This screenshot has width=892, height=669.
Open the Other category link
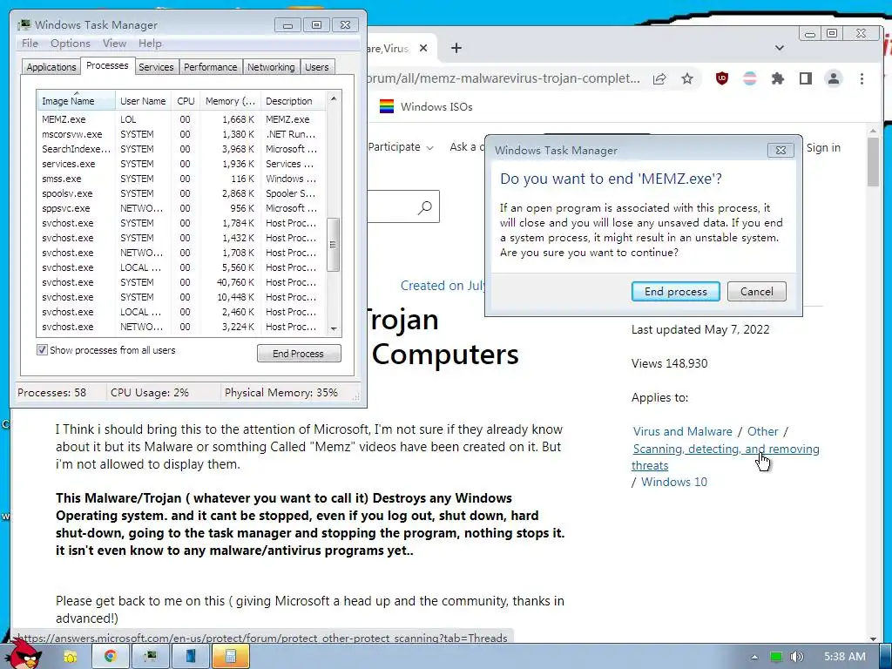tap(762, 431)
